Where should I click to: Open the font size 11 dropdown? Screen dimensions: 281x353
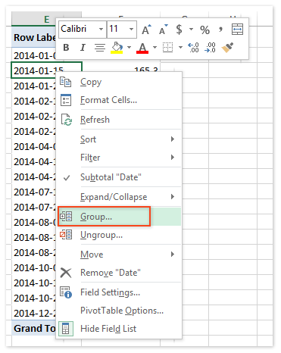click(131, 30)
